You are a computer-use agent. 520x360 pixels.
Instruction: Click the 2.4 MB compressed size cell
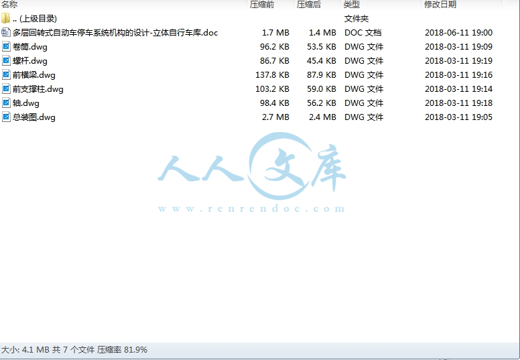(x=322, y=117)
